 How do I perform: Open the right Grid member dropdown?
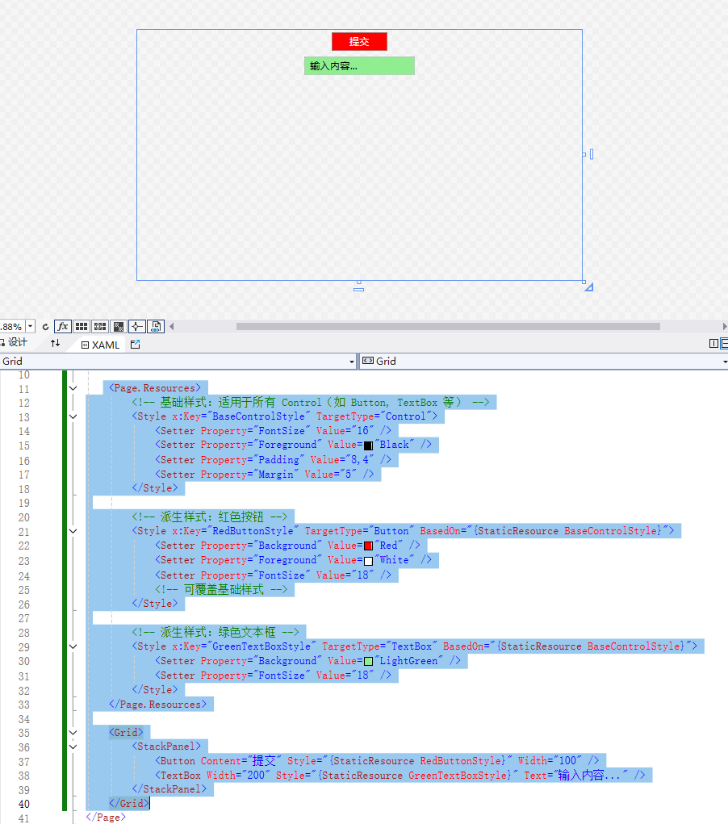point(724,362)
